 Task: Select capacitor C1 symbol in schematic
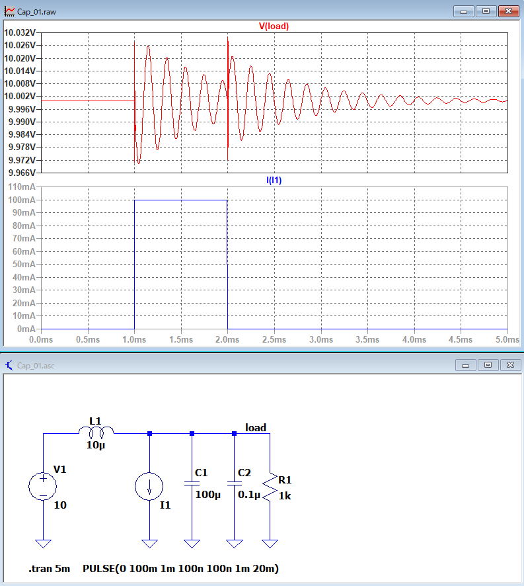(192, 483)
